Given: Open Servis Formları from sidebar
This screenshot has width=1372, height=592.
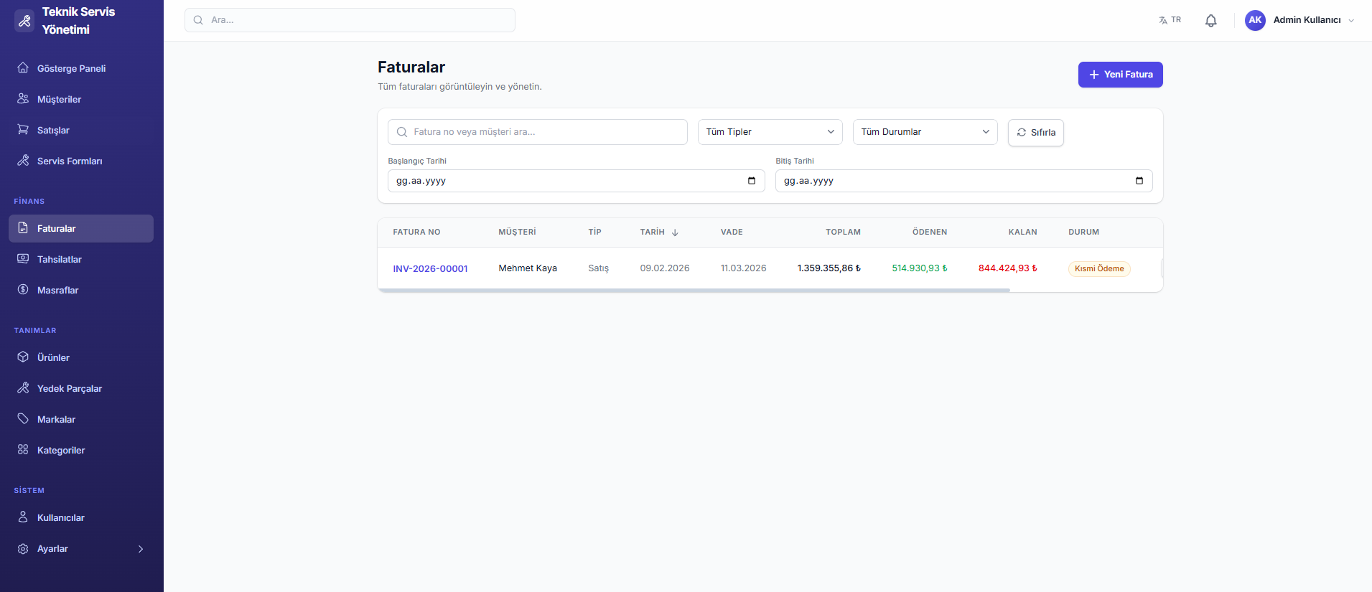Looking at the screenshot, I should (70, 161).
